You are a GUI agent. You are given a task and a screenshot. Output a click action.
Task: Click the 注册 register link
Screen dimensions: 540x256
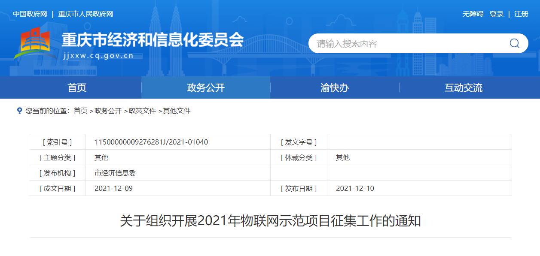(521, 14)
